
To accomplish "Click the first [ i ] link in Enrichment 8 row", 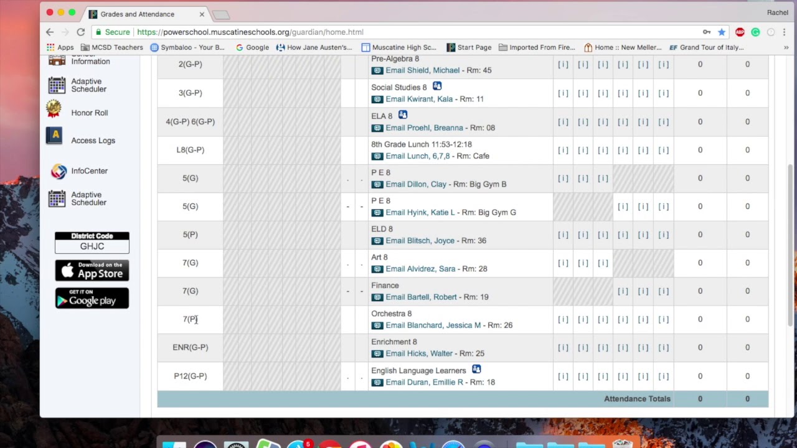I will pyautogui.click(x=563, y=348).
